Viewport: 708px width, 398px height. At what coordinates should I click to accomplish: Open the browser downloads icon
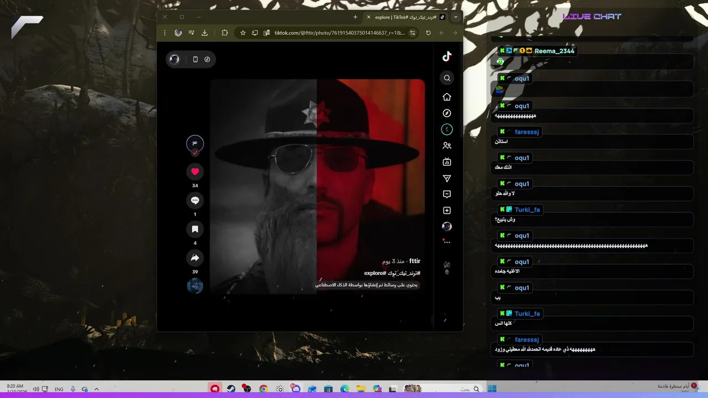(x=205, y=33)
